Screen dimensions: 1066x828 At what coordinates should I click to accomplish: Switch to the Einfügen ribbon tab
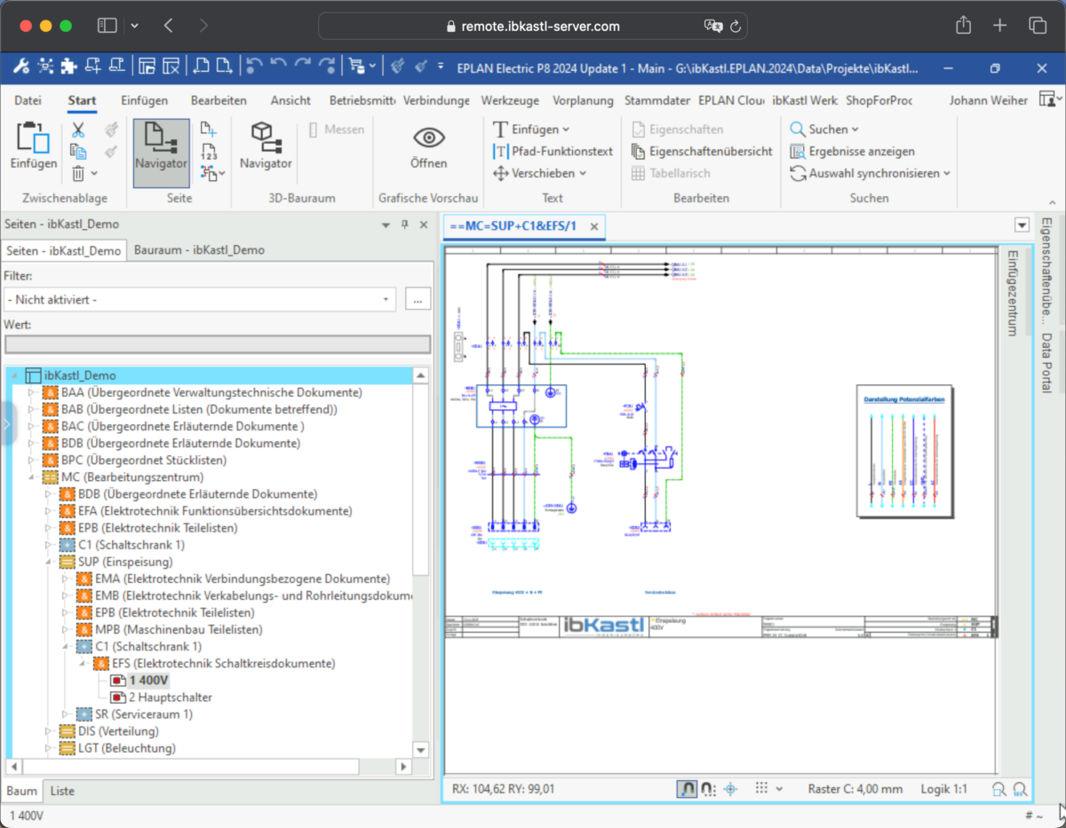coord(144,100)
